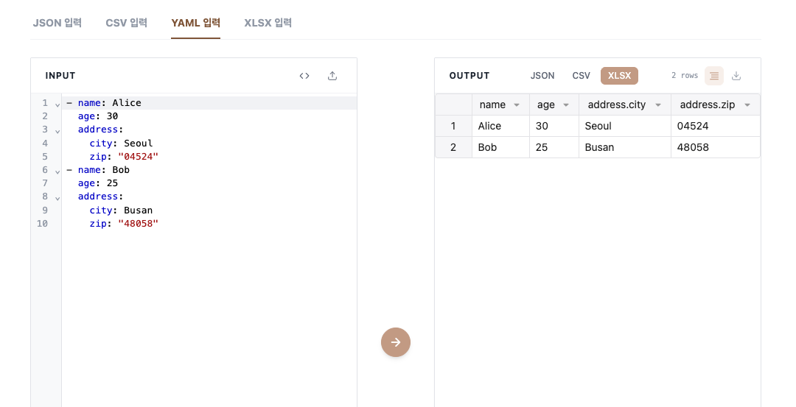Place cursor on 'age: 25' code line
Image resolution: width=796 pixels, height=407 pixels.
(209, 183)
